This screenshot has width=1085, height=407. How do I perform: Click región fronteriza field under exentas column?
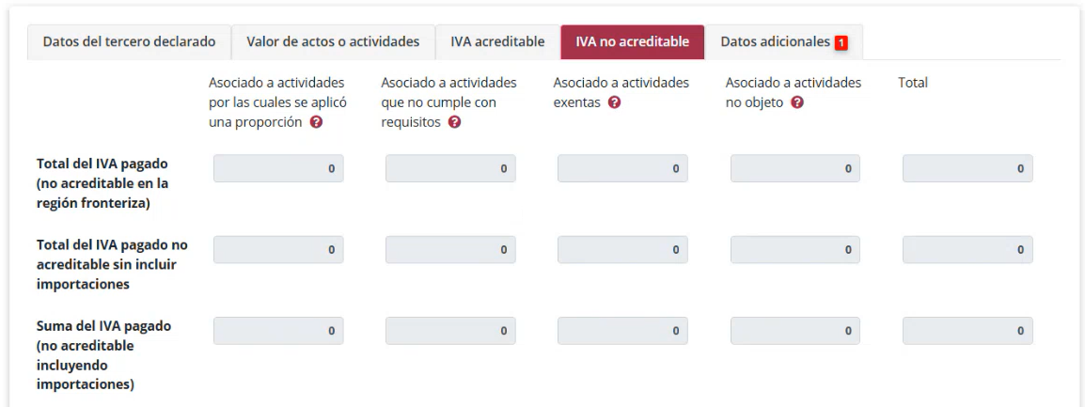pos(622,169)
